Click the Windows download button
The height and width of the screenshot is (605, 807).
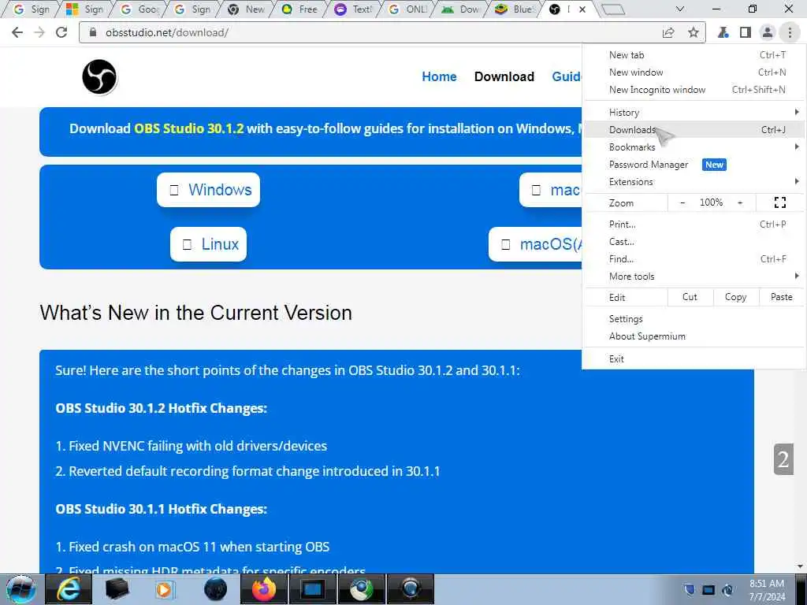(208, 190)
